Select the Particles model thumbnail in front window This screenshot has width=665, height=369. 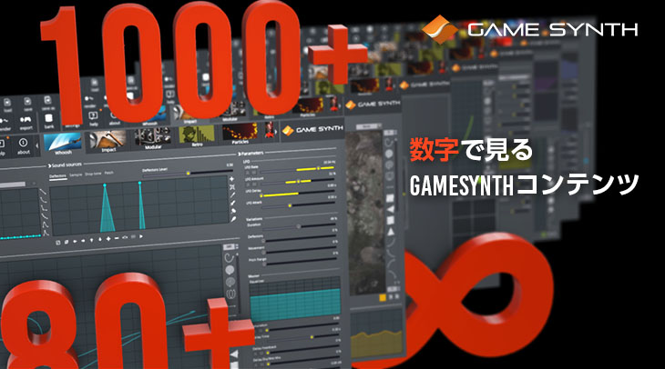pyautogui.click(x=240, y=134)
